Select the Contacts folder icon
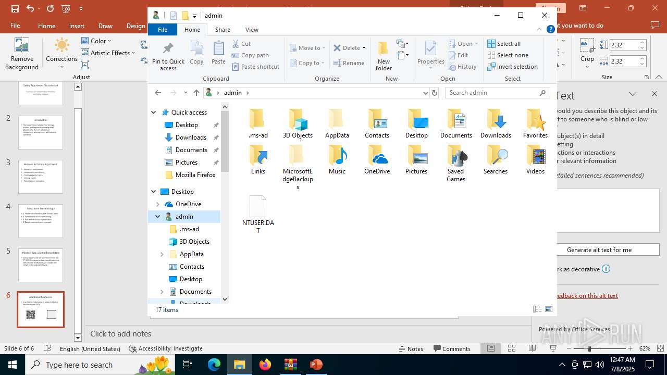Viewport: 667px width, 375px height. (377, 124)
